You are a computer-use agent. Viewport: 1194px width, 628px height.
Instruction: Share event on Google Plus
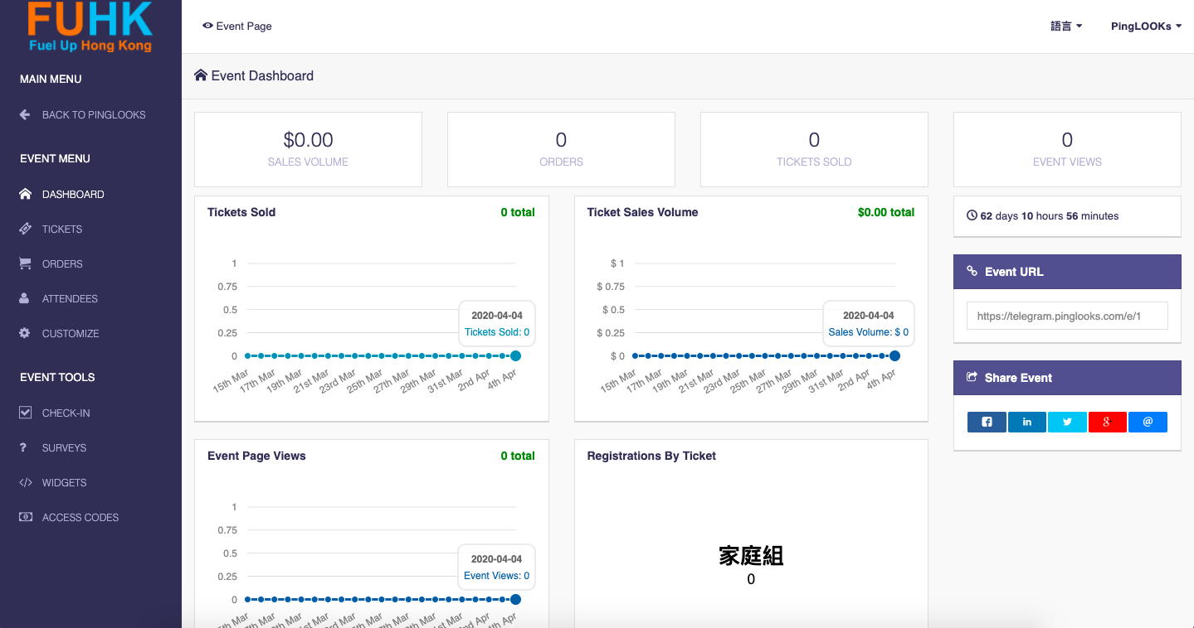(x=1108, y=422)
